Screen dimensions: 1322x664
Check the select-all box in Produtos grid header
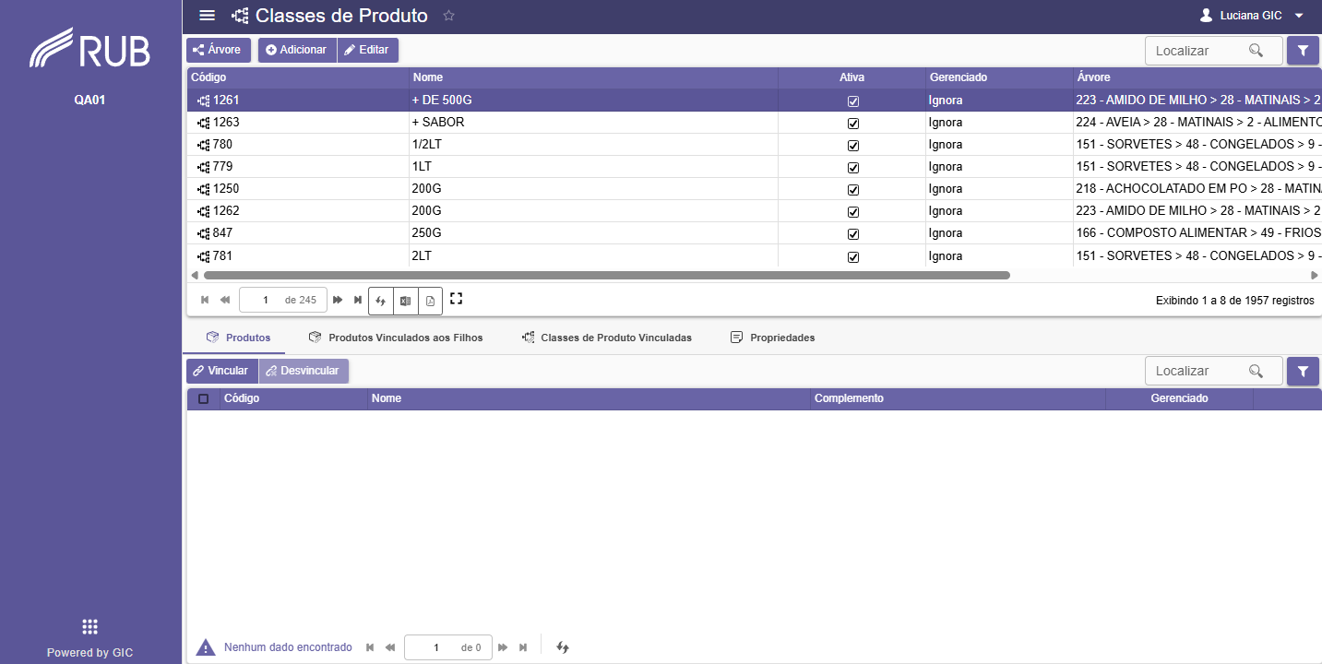point(204,399)
